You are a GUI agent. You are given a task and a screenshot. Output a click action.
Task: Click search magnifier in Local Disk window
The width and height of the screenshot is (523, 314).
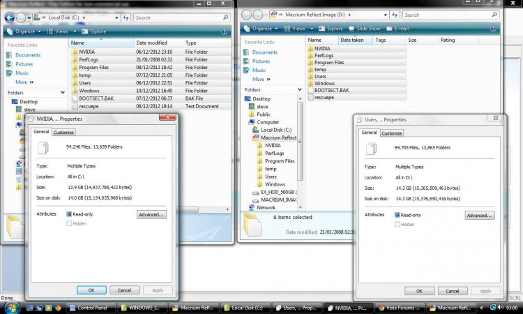point(226,17)
